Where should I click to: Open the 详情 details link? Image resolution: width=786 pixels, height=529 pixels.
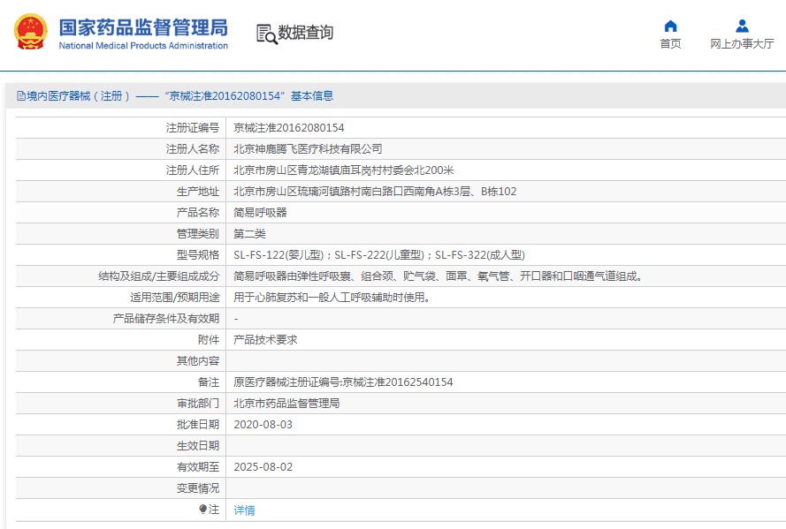click(244, 510)
